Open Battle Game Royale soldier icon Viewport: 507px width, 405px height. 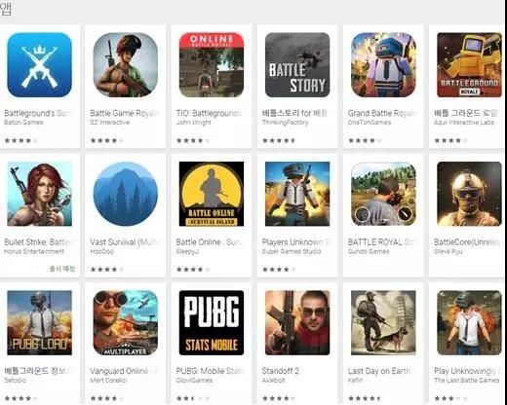(126, 65)
